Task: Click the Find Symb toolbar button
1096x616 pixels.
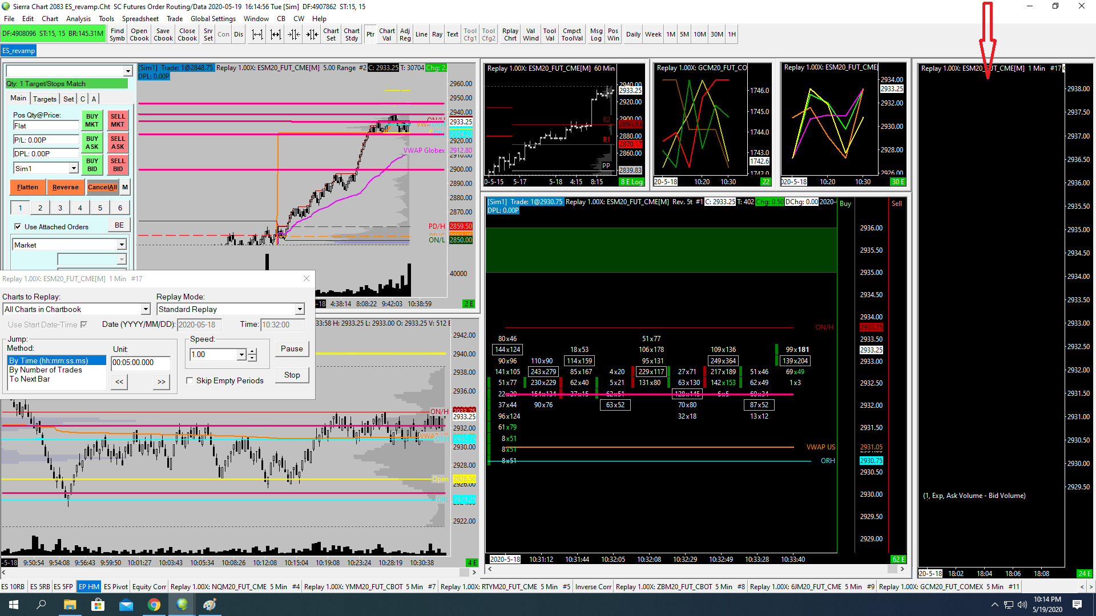Action: point(117,35)
